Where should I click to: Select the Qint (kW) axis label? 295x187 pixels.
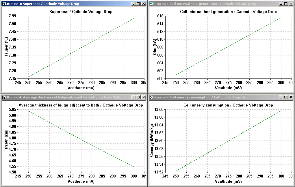coord(154,48)
